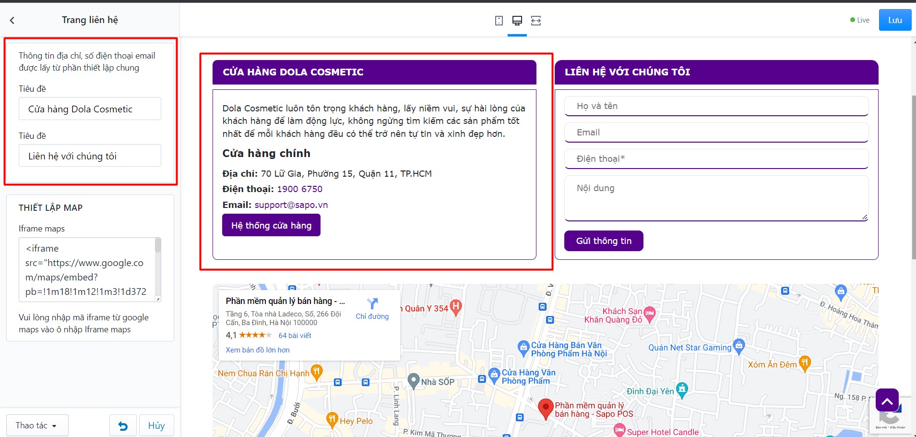
Task: Click the Chỉ đường directions icon
Action: pos(372,303)
